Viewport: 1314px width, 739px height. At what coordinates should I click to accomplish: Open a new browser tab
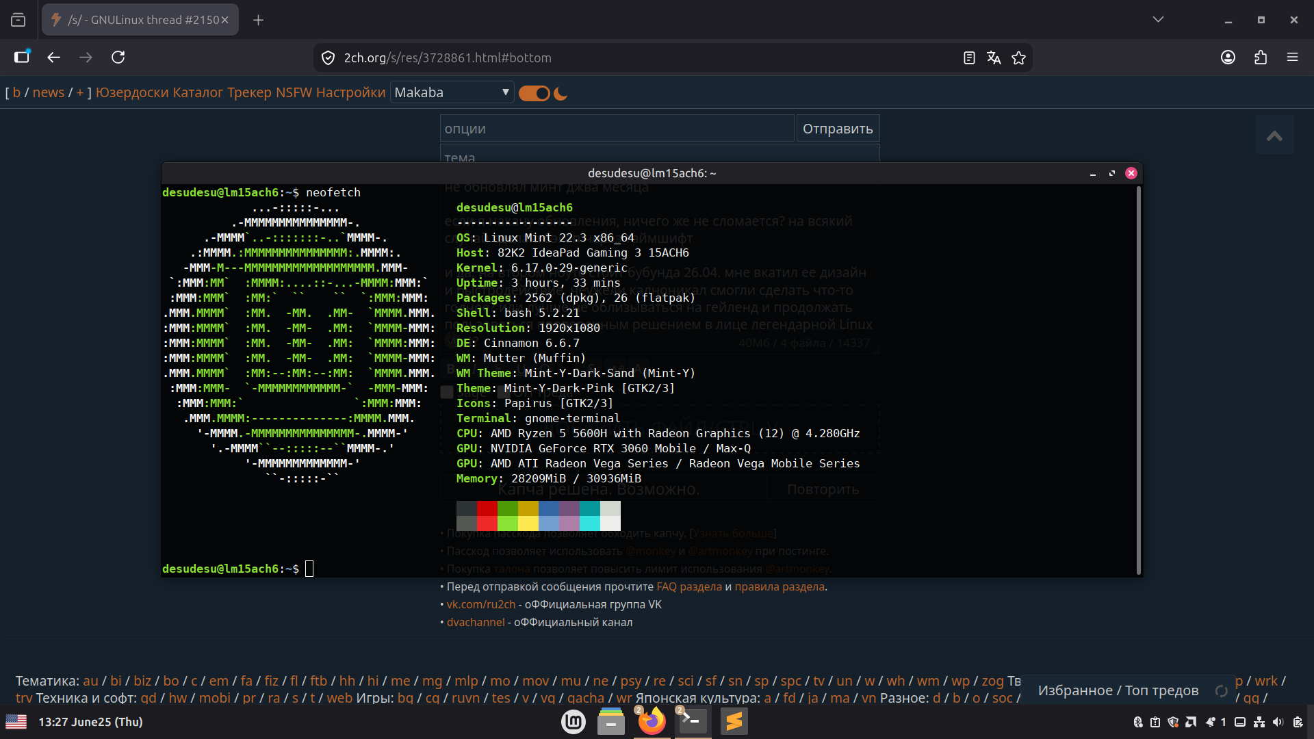258,20
